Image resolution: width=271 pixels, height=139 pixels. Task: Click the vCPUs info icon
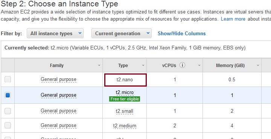click(x=182, y=65)
